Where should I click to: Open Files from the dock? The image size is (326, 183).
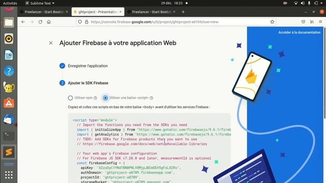pyautogui.click(x=9, y=22)
